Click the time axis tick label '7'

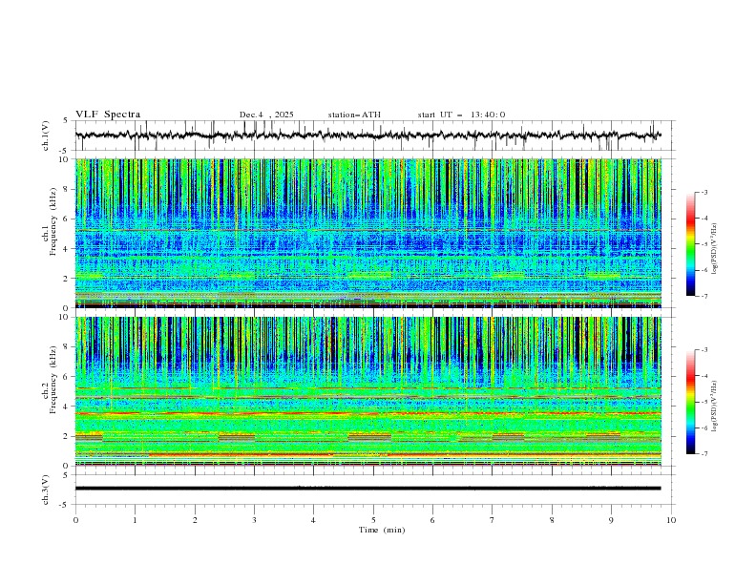(493, 520)
